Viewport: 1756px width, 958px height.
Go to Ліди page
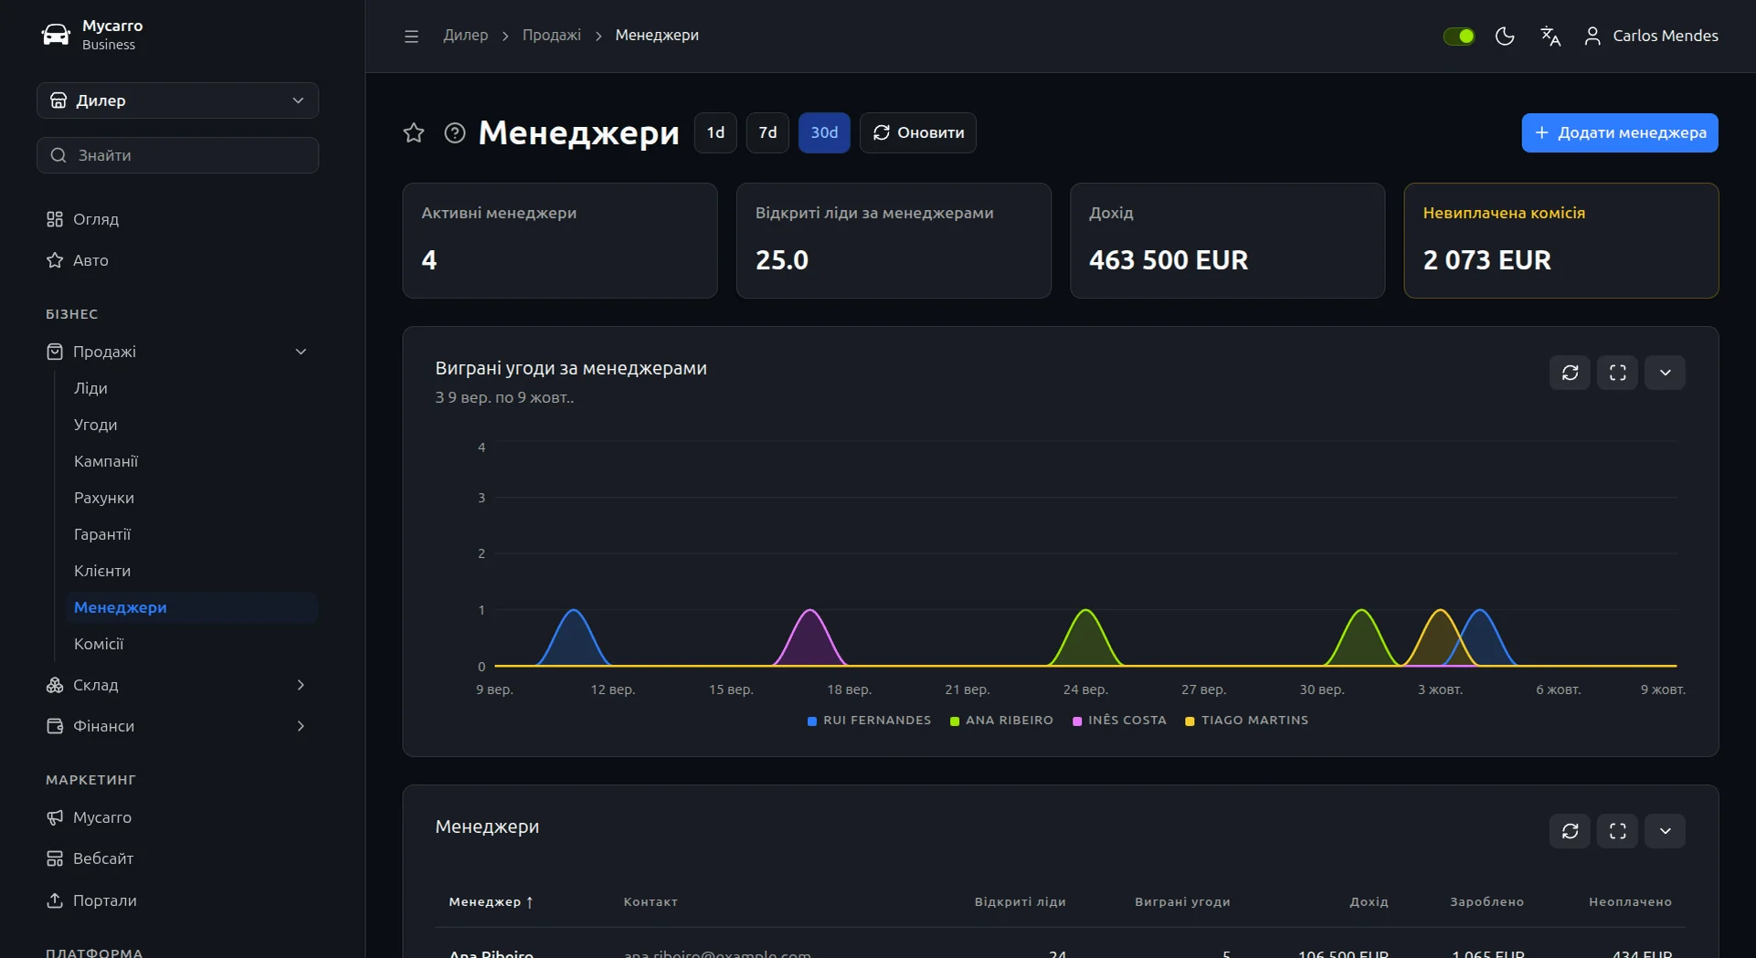(x=90, y=388)
